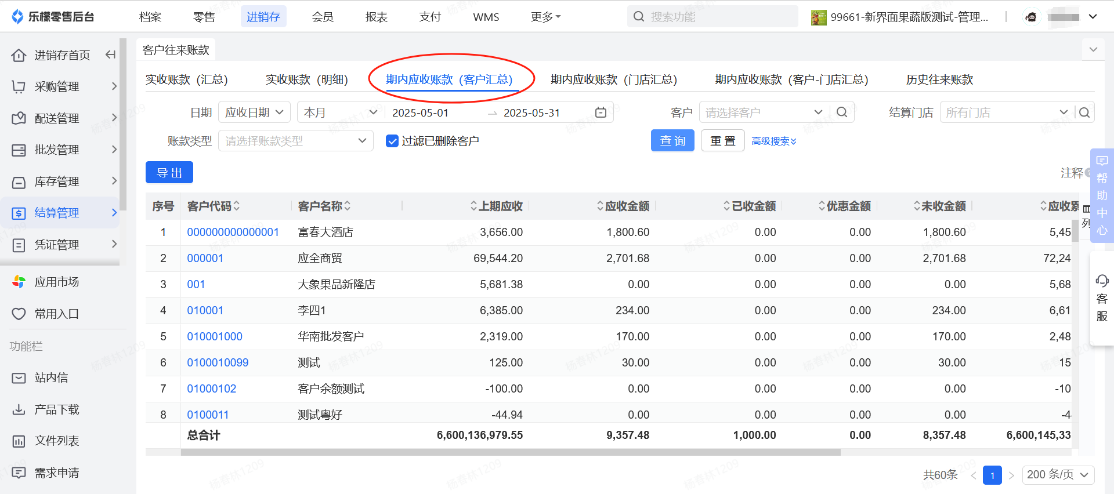Click the 客户往来账款 page tab
Viewport: 1114px width, 494px height.
point(176,50)
